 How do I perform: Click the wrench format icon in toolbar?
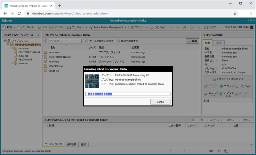198,27
